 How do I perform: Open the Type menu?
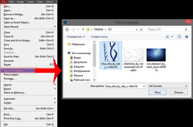tap(40, 2)
